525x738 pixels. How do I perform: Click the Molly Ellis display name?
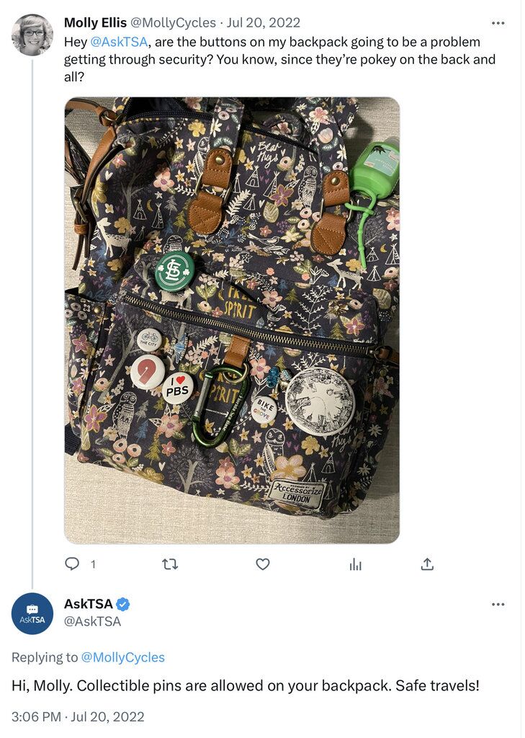[94, 22]
